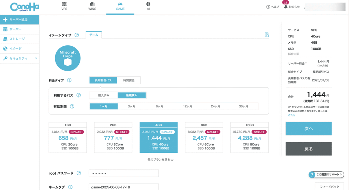Choose the 4GB plan card
The width and height of the screenshot is (349, 190).
pos(158,137)
